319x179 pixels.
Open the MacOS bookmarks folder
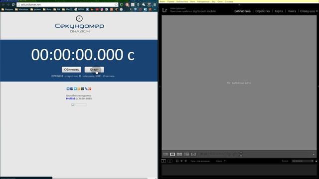[67, 9]
